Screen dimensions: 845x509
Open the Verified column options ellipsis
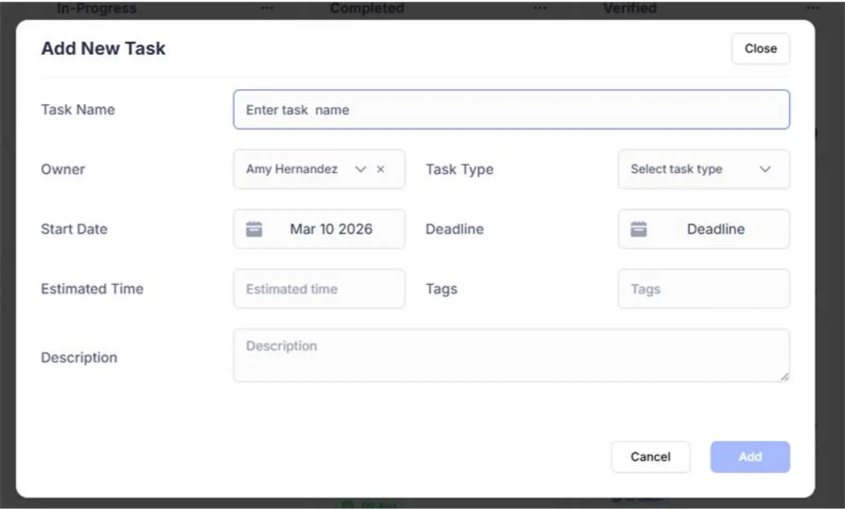[813, 8]
